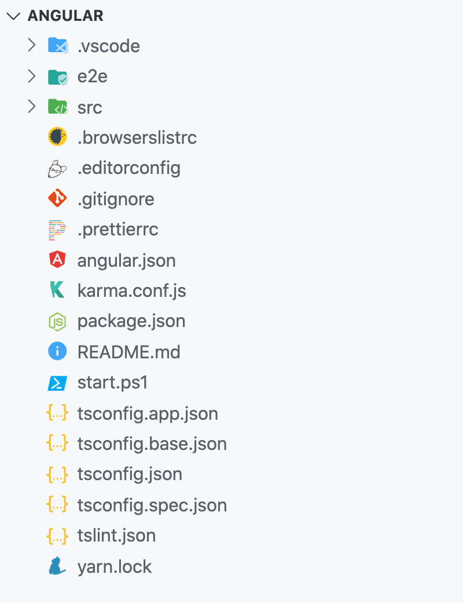Click the info icon next to README.md
The image size is (463, 603).
coord(57,351)
